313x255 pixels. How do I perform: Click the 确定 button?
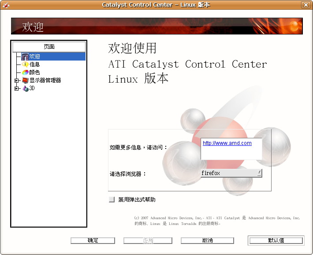pos(93,240)
